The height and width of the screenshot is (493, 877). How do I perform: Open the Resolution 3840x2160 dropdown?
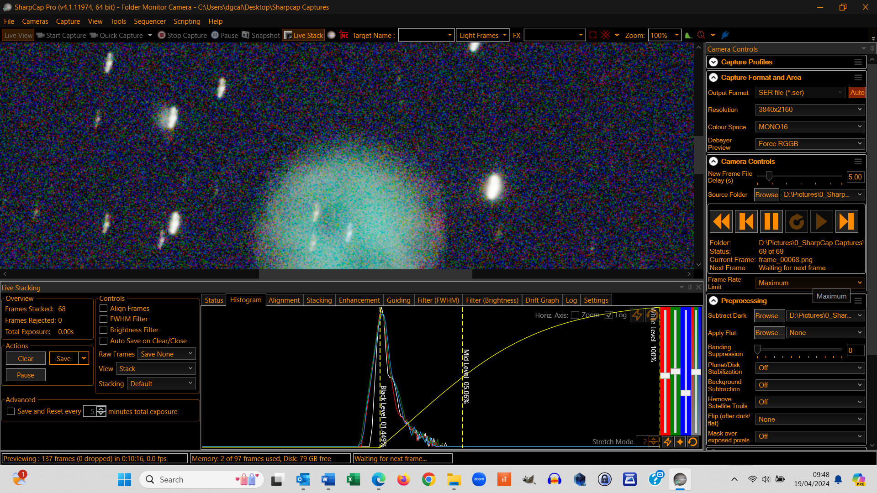click(810, 110)
